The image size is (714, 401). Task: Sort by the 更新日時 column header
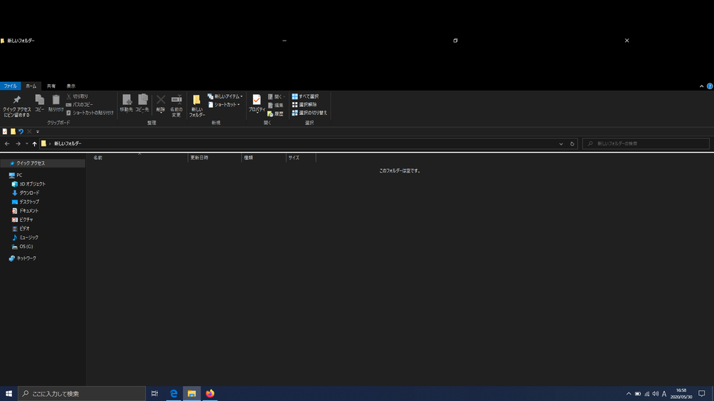pos(199,158)
